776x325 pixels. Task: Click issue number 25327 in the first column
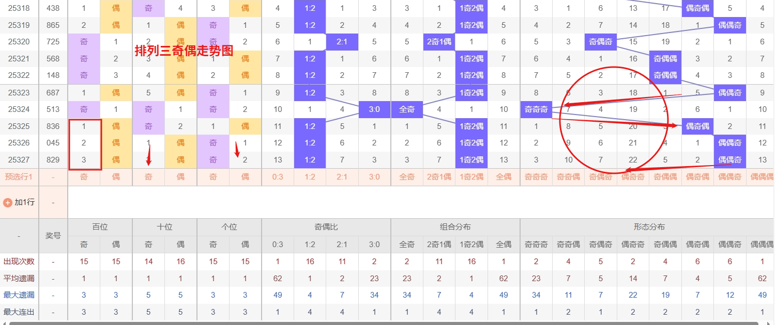[19, 160]
